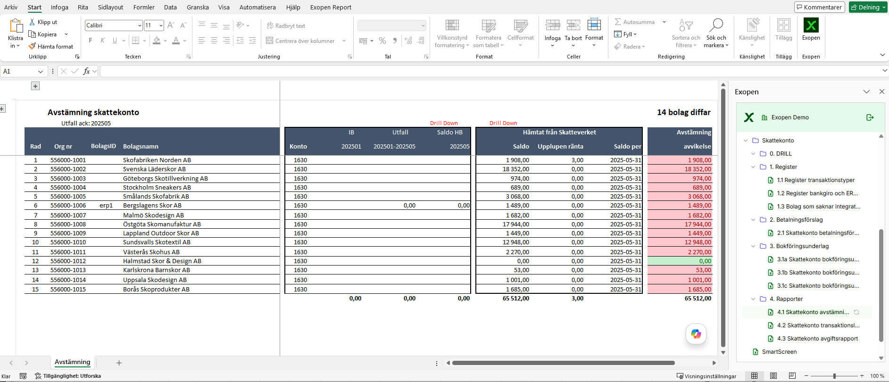Open the font size dropdown

pyautogui.click(x=161, y=25)
